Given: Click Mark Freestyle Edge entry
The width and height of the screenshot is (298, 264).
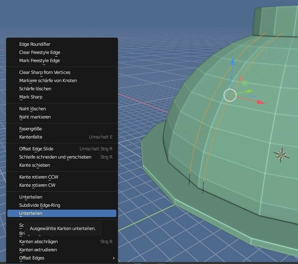Looking at the screenshot, I should [62, 60].
